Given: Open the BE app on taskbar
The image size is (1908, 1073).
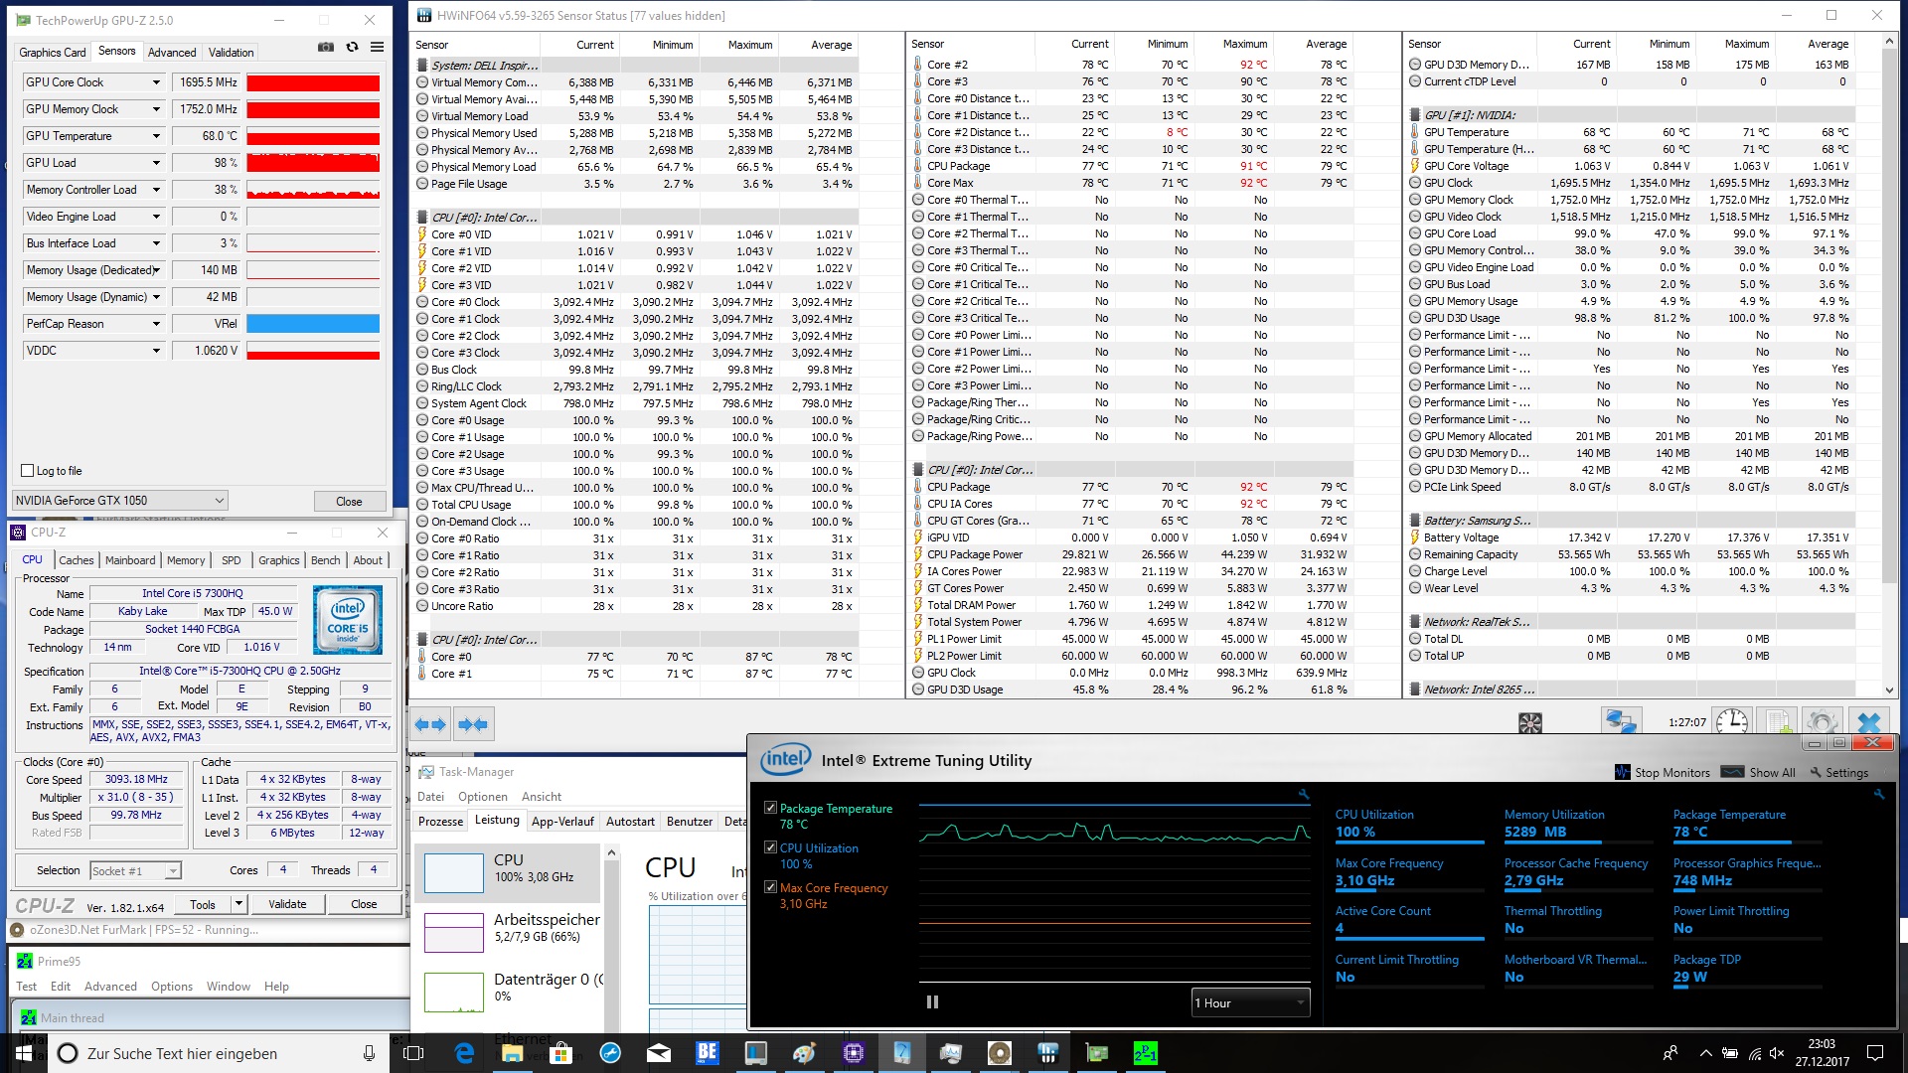Looking at the screenshot, I should (707, 1053).
